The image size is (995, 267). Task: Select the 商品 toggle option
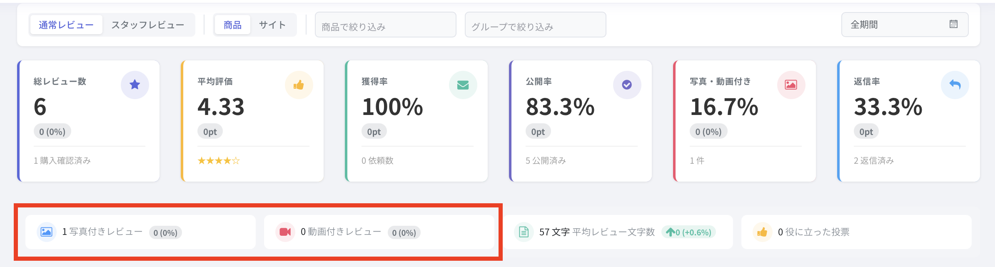(x=232, y=25)
